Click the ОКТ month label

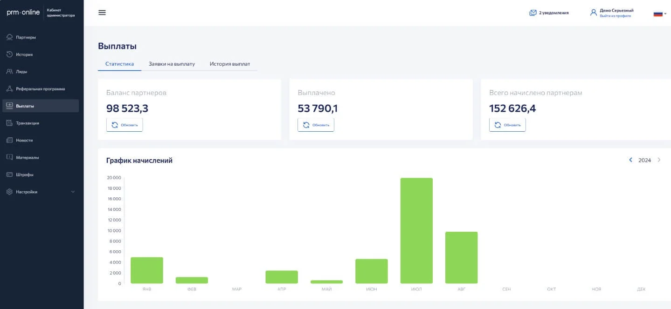pos(551,289)
